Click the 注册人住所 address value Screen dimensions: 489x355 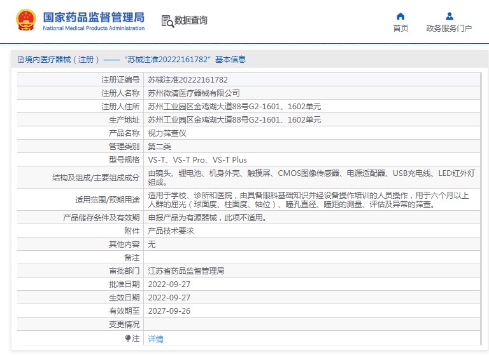tap(234, 107)
